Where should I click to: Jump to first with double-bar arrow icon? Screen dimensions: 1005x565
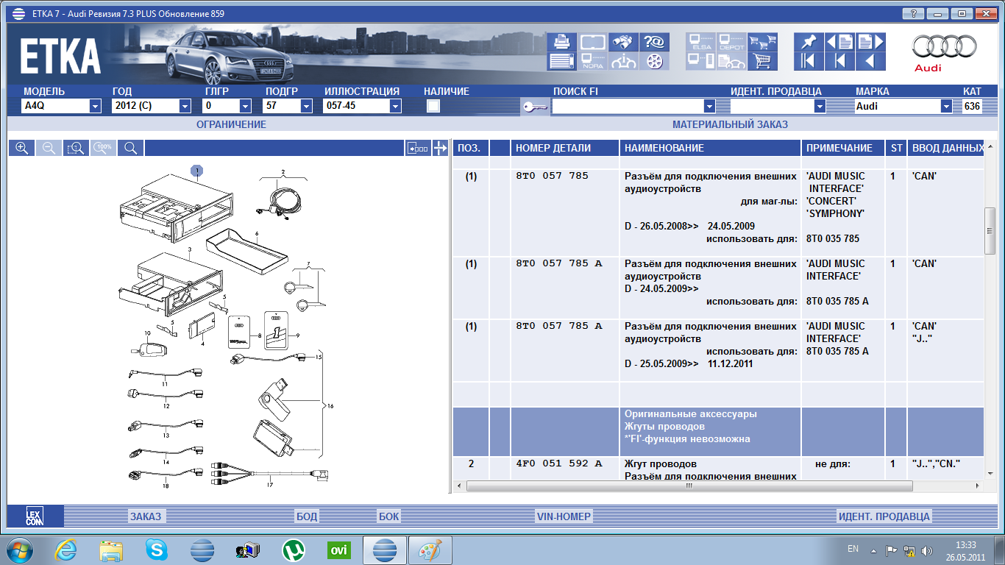(x=808, y=61)
